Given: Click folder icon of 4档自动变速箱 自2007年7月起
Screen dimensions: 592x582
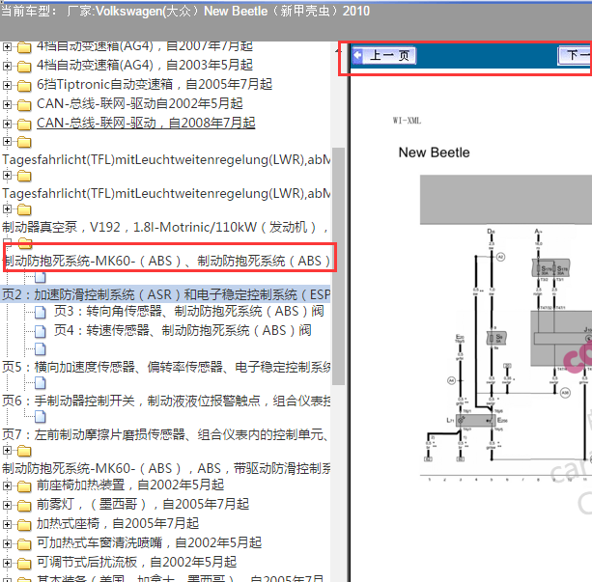Looking at the screenshot, I should point(24,47).
